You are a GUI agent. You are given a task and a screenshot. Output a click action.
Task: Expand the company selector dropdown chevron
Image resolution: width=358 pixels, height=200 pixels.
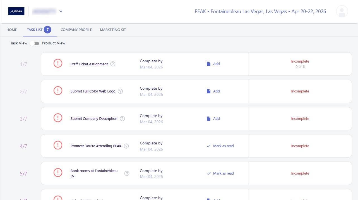61,11
